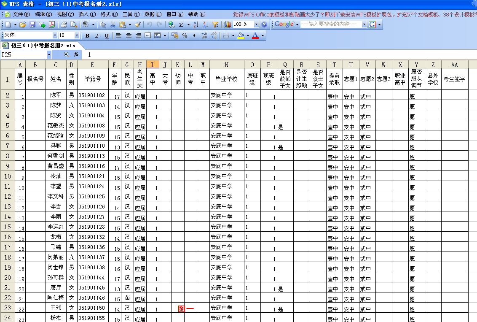
Task: Enable AutoFilter with funnel icon
Action: pos(215,24)
